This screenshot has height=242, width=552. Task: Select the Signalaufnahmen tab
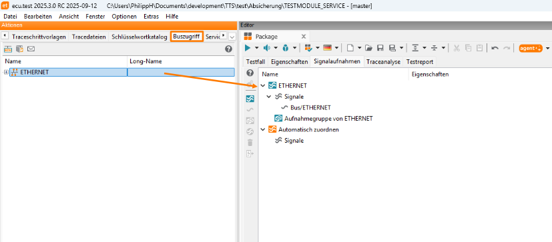point(337,61)
